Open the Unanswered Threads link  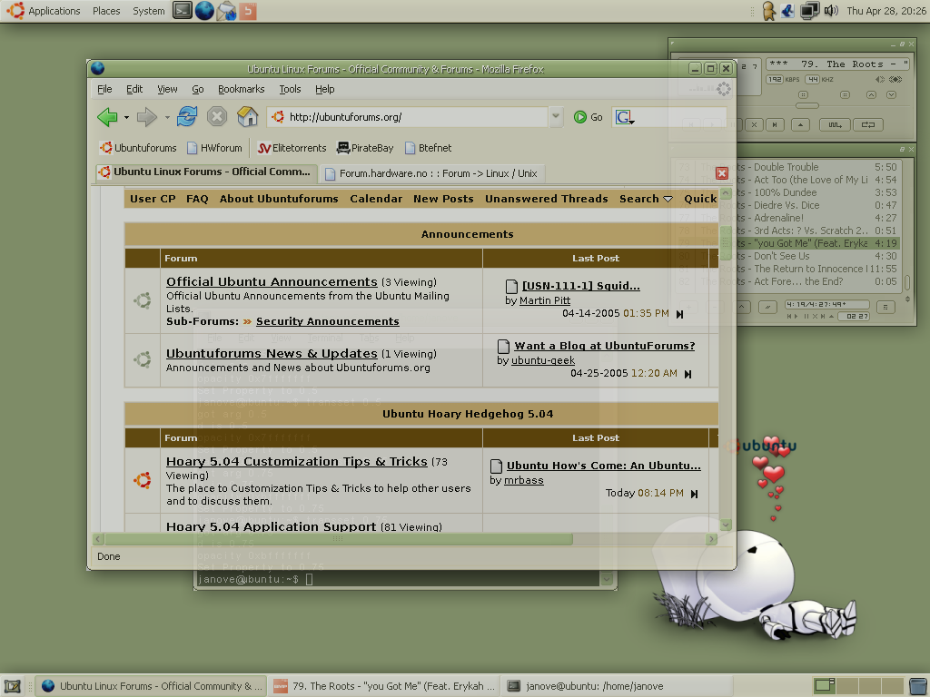click(546, 199)
